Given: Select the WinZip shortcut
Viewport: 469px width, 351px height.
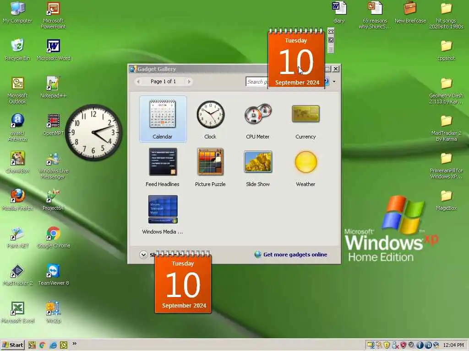Looking at the screenshot, I should pyautogui.click(x=53, y=313).
